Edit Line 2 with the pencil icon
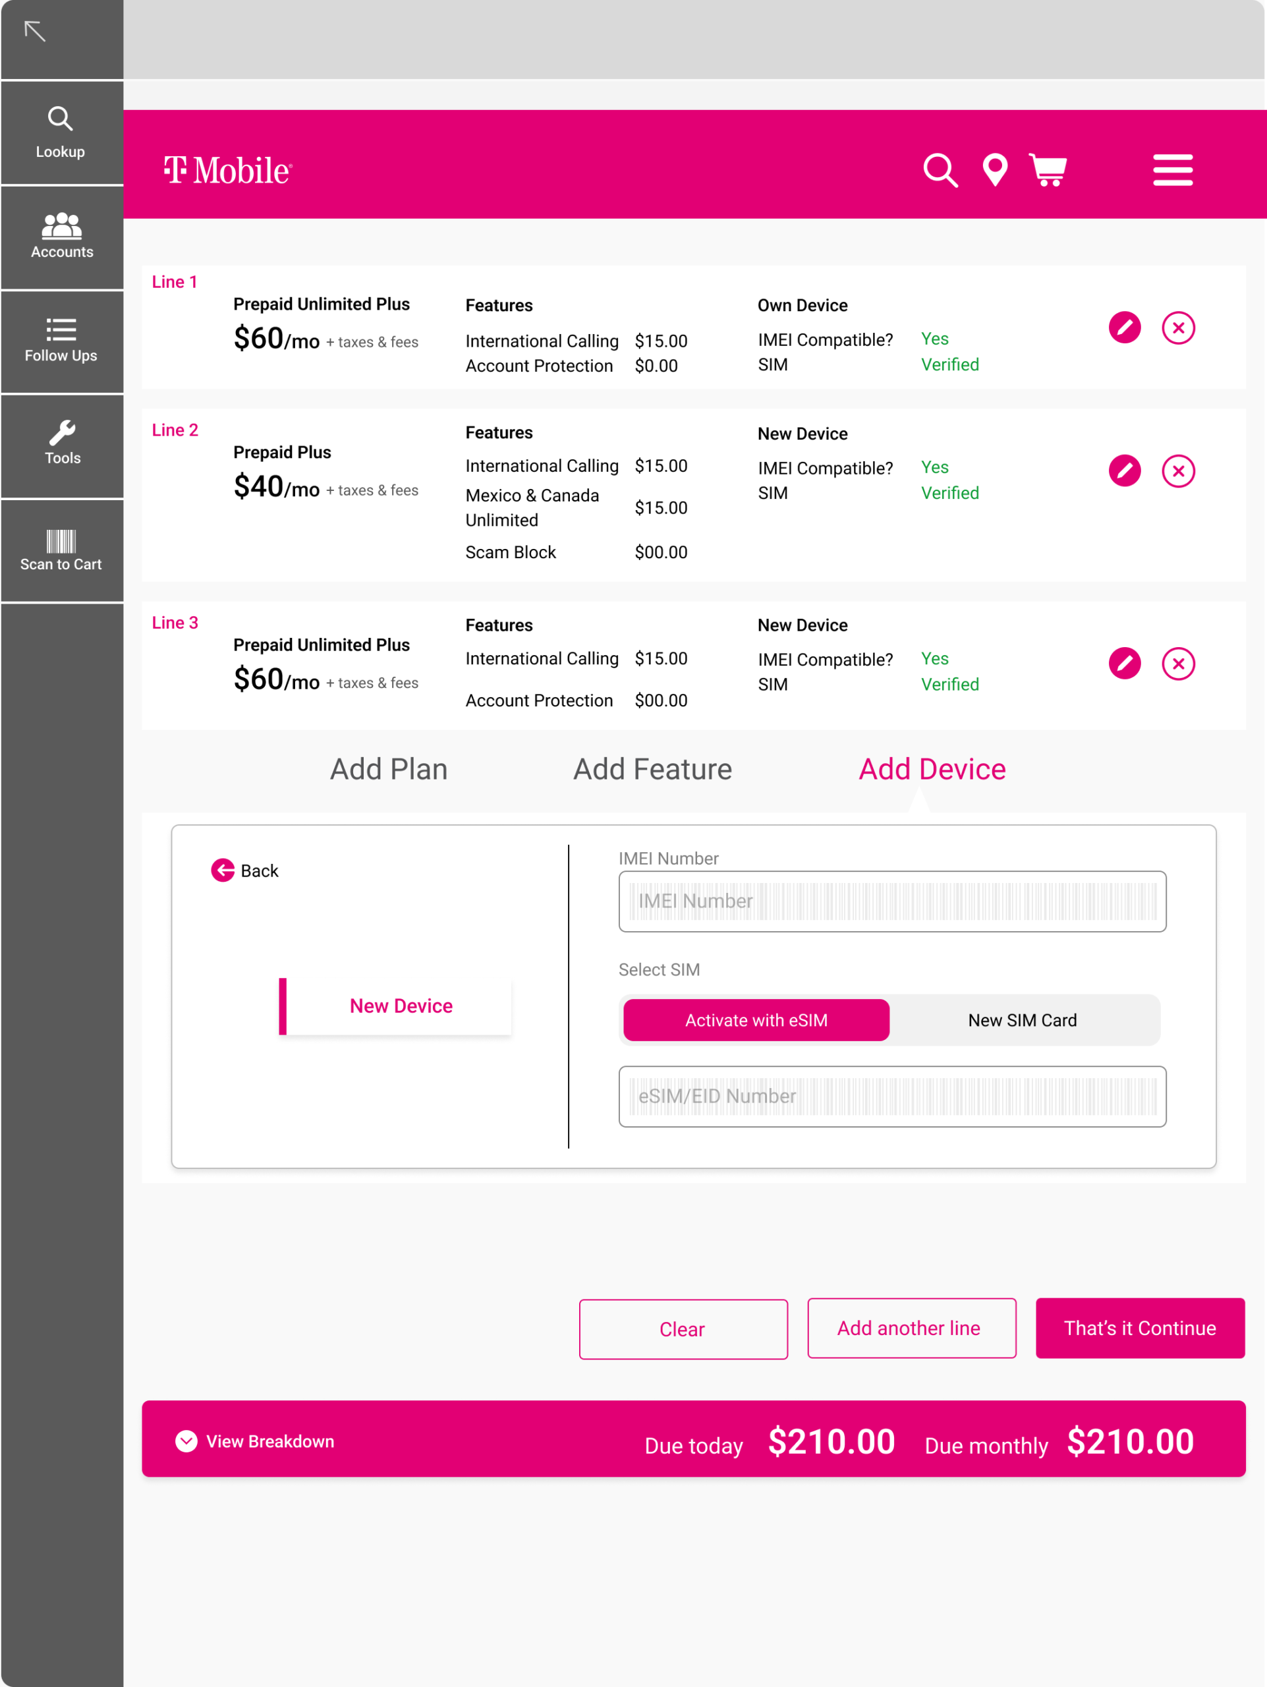The image size is (1267, 1687). pos(1123,471)
